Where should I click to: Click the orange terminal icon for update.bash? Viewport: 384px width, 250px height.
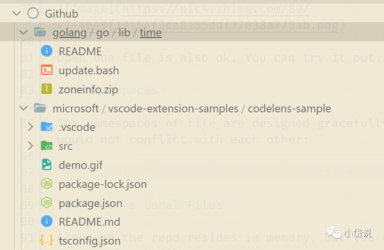[47, 70]
